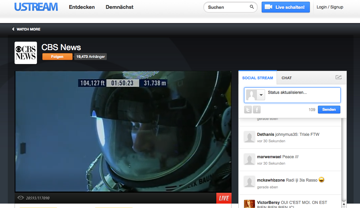Image resolution: width=360 pixels, height=208 pixels.
Task: Click the Live schalten! button
Action: coord(286,7)
